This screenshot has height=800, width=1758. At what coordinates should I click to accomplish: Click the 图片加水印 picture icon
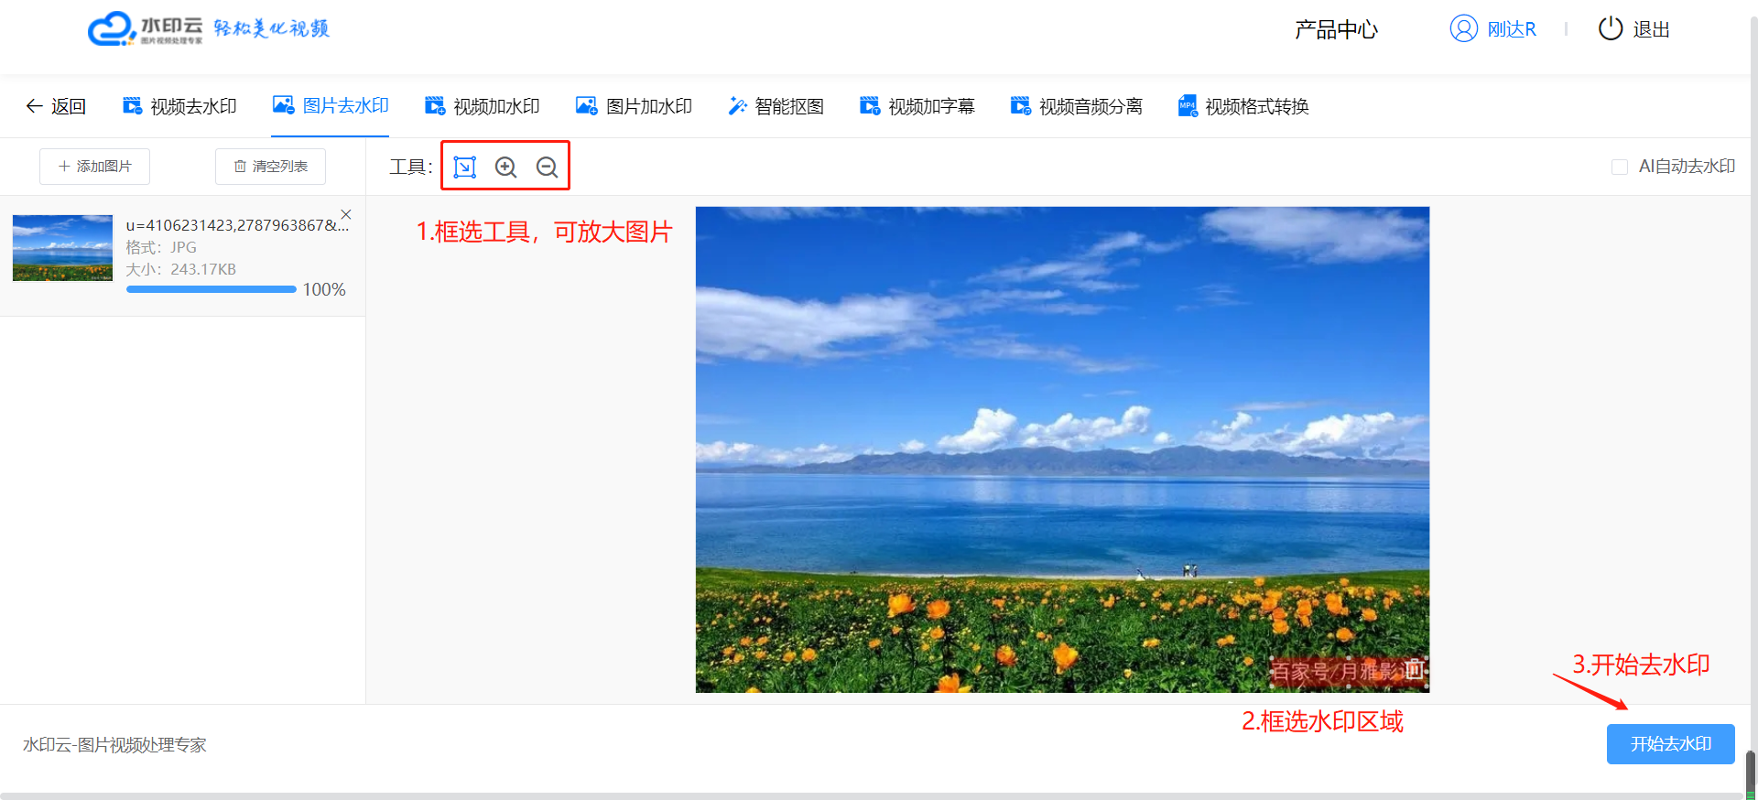586,106
